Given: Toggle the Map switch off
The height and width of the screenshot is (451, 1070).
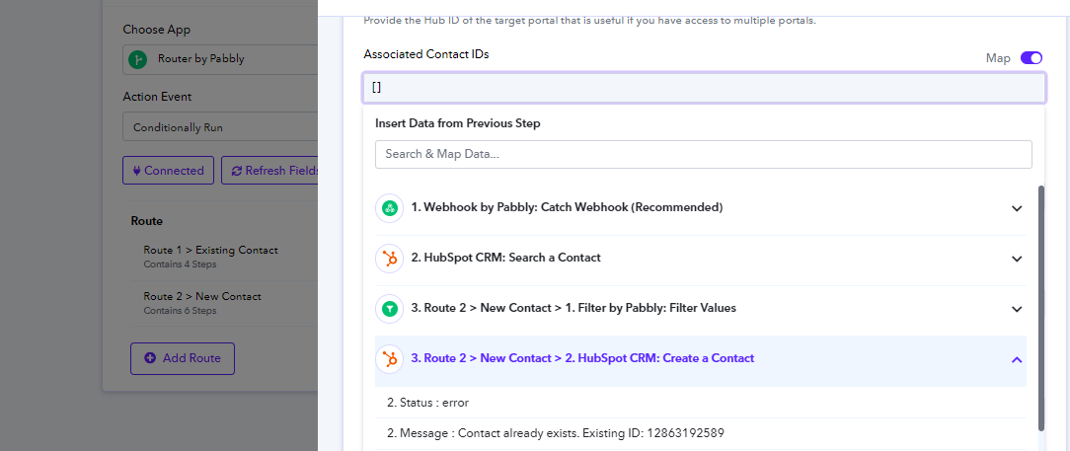Looking at the screenshot, I should [x=1032, y=58].
